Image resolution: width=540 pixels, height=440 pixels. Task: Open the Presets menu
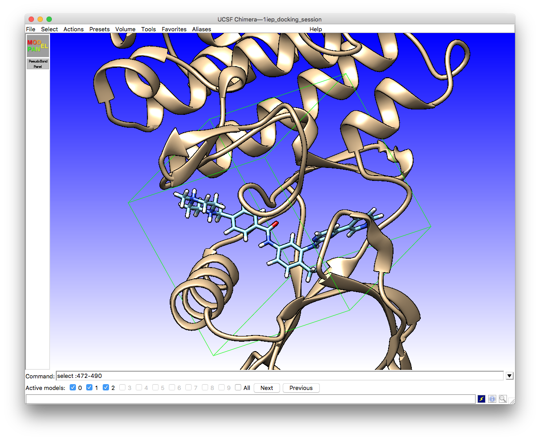coord(99,29)
